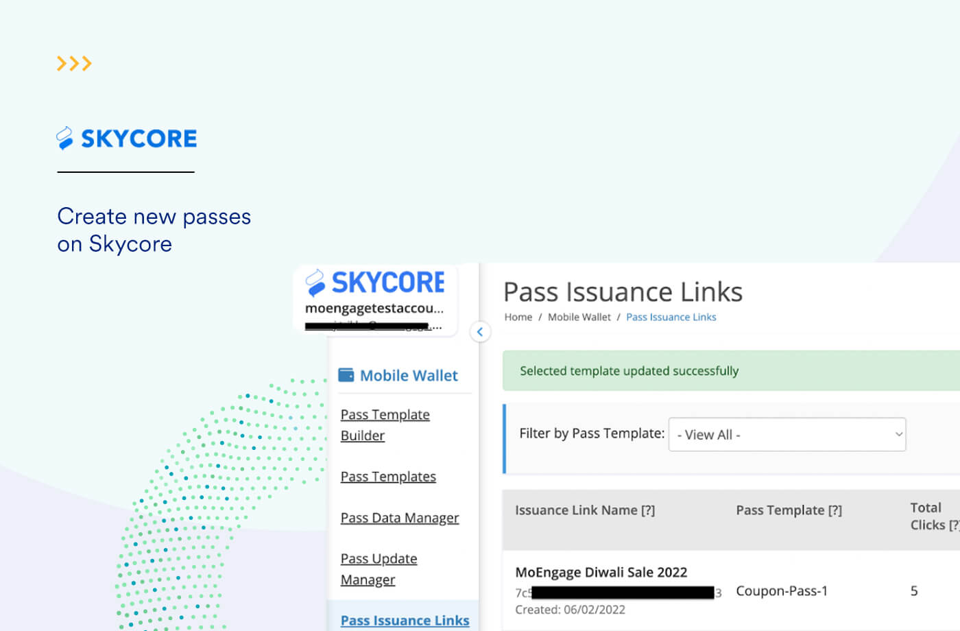
Task: Click Home in the breadcrumb
Action: pos(518,317)
